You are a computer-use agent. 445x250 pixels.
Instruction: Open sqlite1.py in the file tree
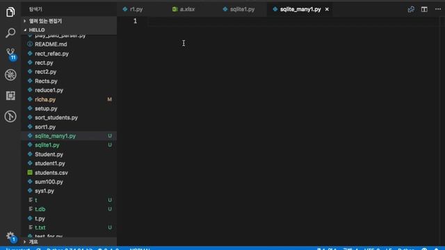[x=47, y=145]
